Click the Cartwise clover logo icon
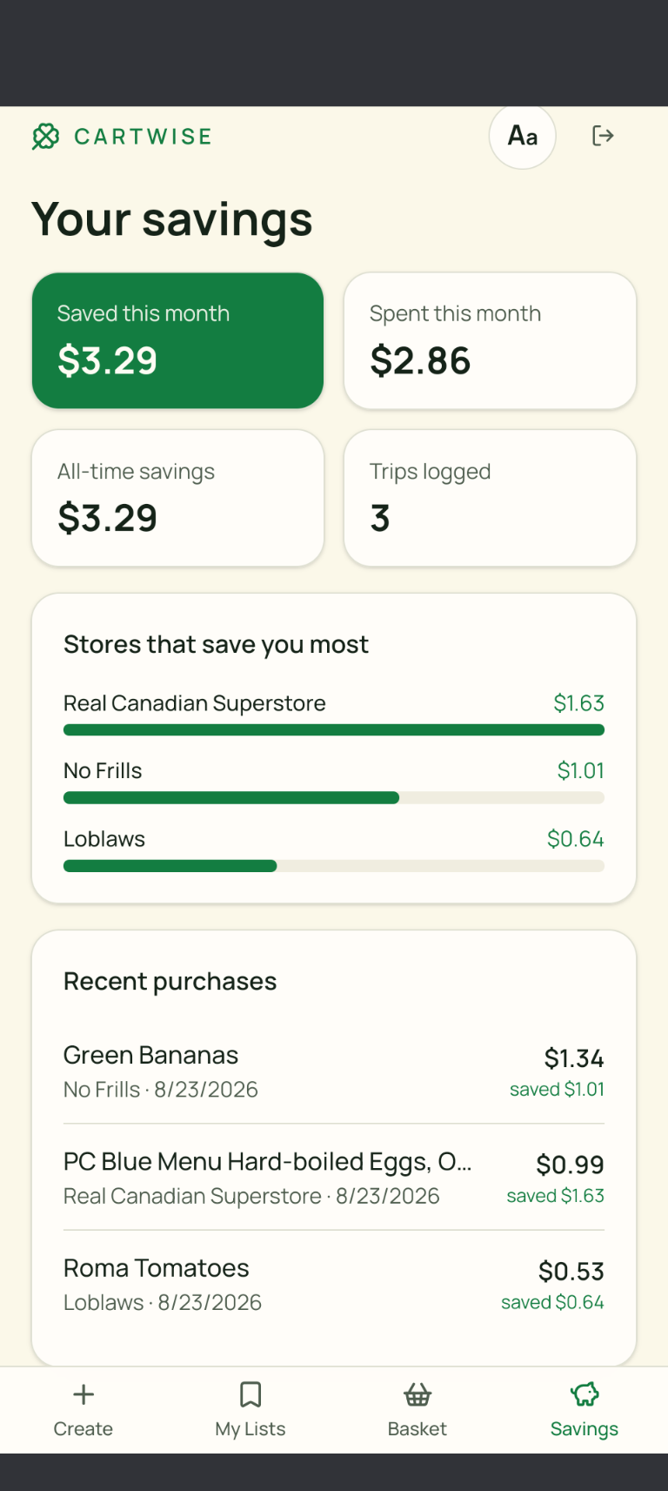This screenshot has height=1491, width=668. [x=45, y=137]
